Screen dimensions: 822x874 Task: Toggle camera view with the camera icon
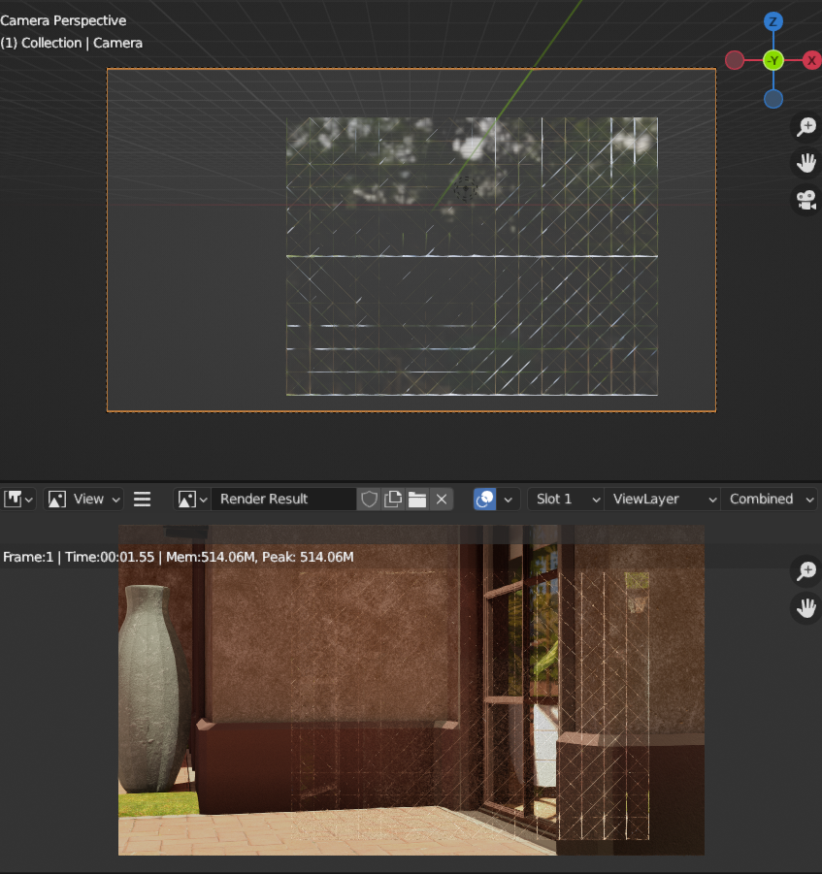point(806,200)
